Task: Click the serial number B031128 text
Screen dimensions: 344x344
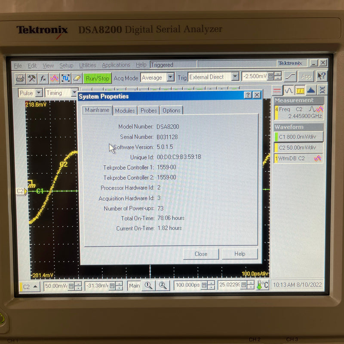Action: tap(167, 137)
